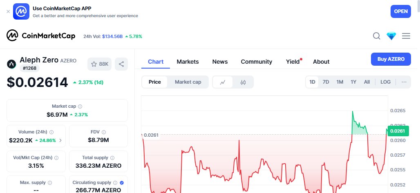The image size is (420, 193).
Task: Open the Markets tab
Action: (x=188, y=62)
